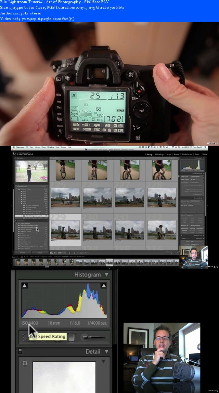Open the Photo menu
This screenshot has width=219, height=393.
(43, 147)
